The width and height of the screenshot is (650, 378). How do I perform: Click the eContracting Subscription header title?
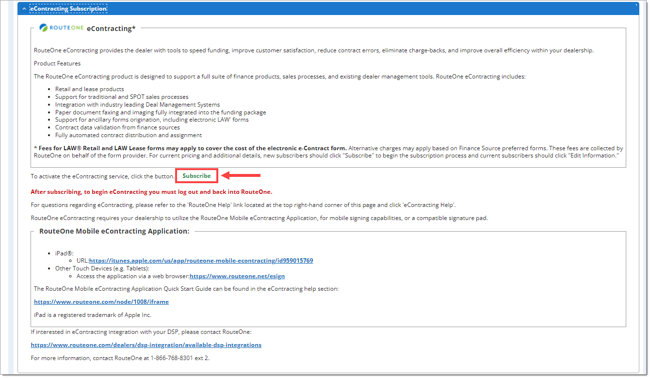point(68,9)
